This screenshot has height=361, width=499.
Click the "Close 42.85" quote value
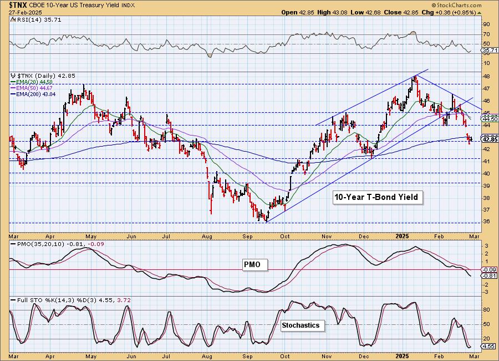coord(401,12)
